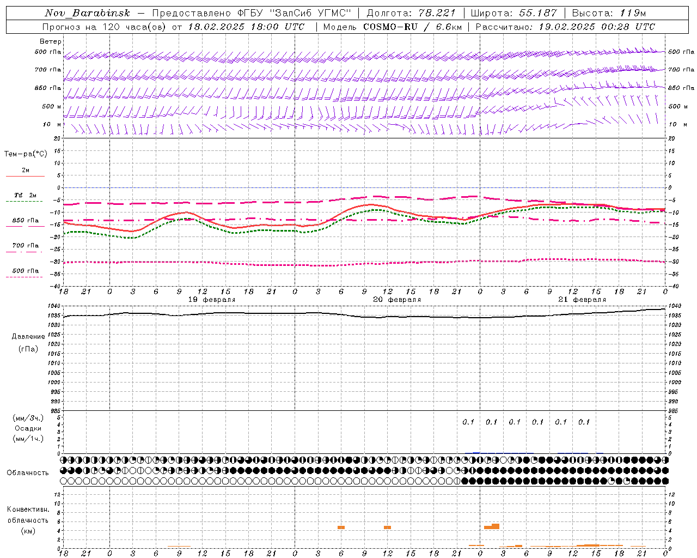Click the Давление panel label
The height and width of the screenshot is (558, 697).
(28, 337)
